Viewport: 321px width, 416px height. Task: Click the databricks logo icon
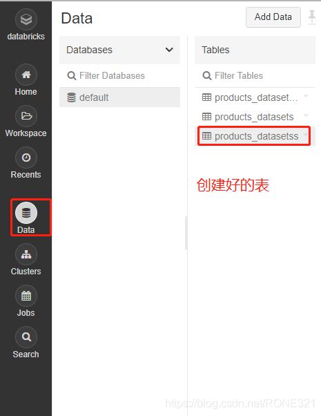[26, 19]
